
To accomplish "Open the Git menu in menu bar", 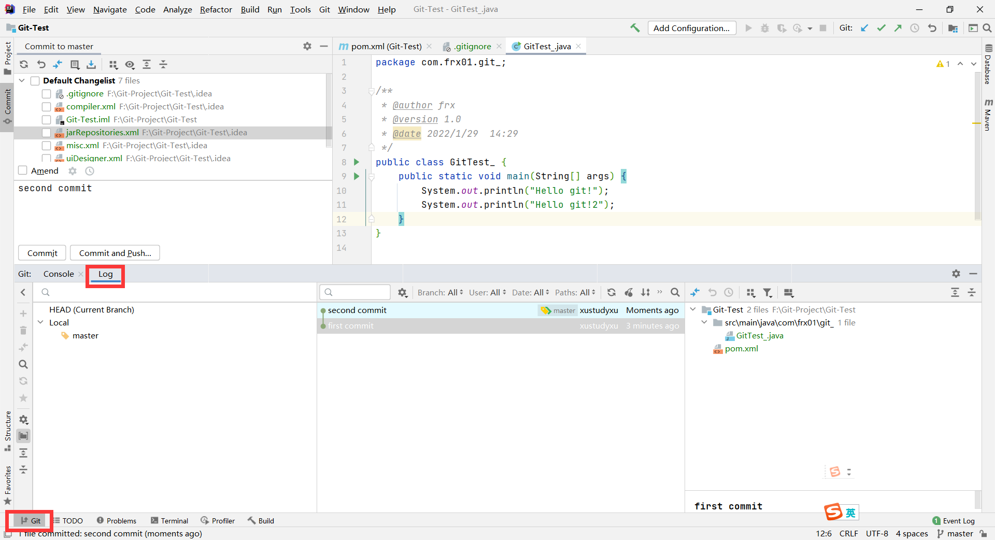I will (324, 9).
